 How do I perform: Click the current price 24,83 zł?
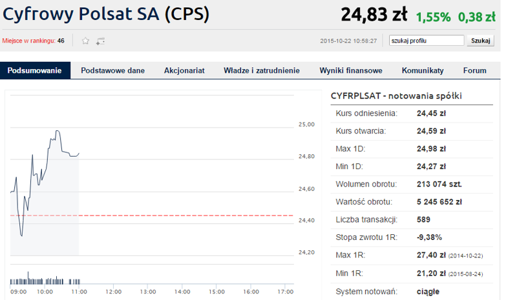pos(374,15)
